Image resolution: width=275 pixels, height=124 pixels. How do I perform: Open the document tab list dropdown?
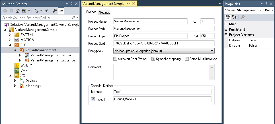click(220, 4)
